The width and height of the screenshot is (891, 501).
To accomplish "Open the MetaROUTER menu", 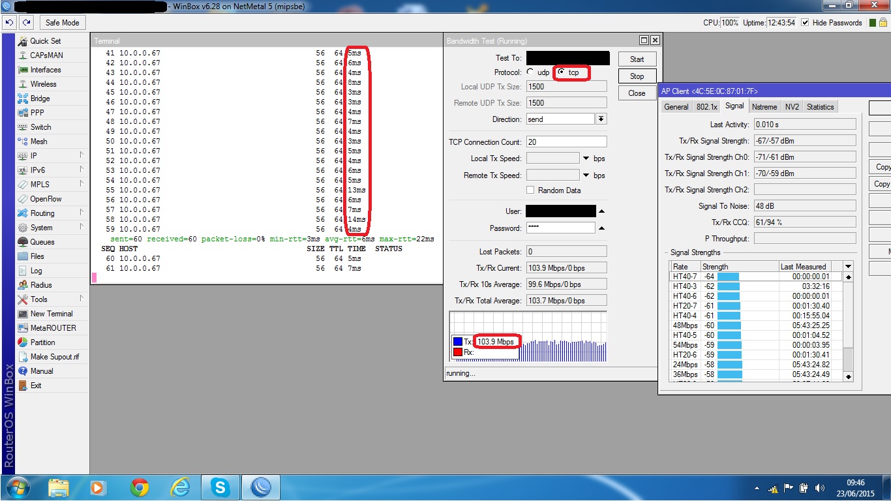I will coord(53,328).
